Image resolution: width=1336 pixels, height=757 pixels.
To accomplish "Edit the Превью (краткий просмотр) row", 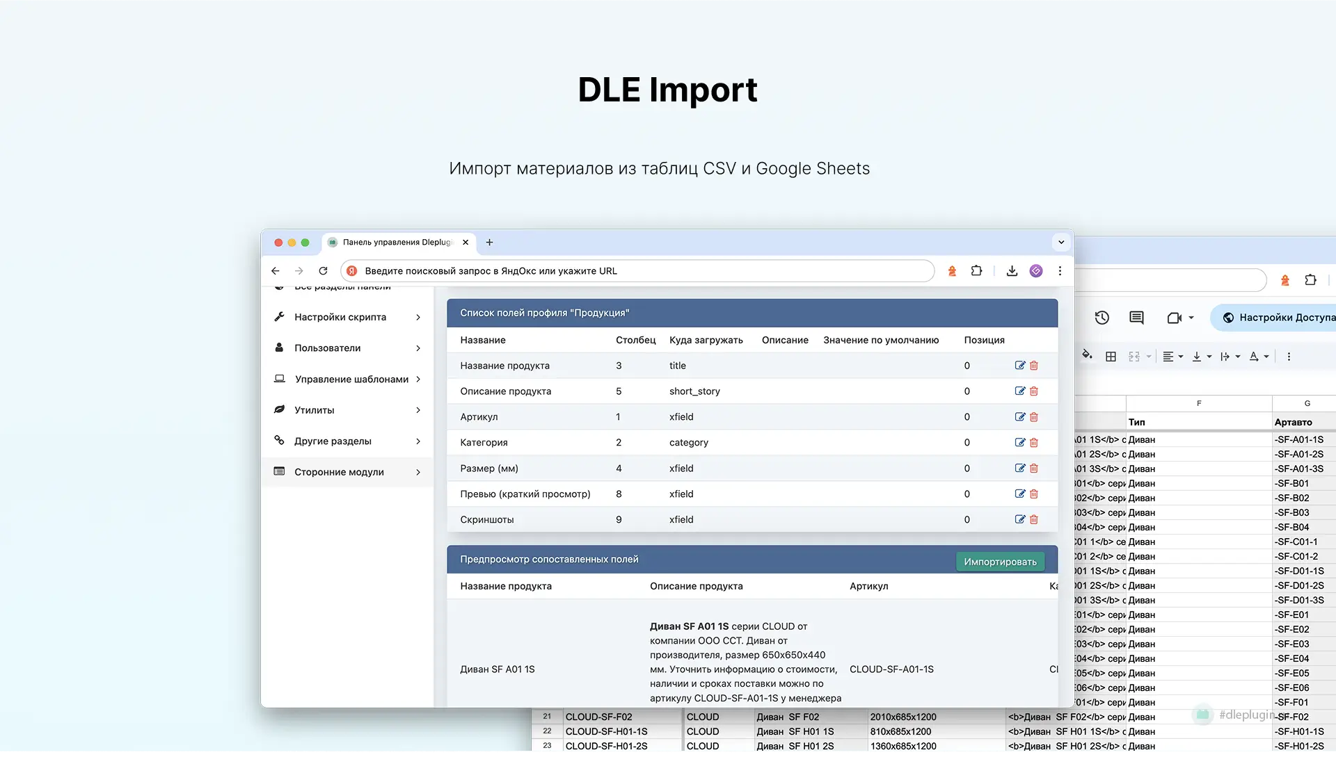I will click(1020, 494).
